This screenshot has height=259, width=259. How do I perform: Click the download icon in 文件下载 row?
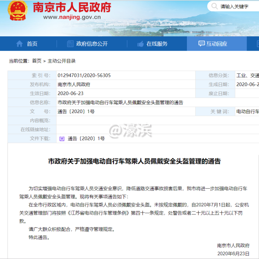62,139
